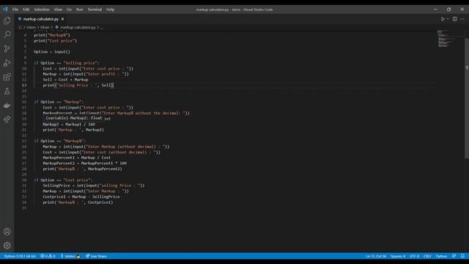469x264 pixels.
Task: Click line number 13 in gutter
Action: click(x=24, y=85)
